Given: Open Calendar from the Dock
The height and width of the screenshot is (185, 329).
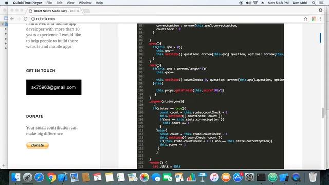Looking at the screenshot, I should pyautogui.click(x=97, y=177).
